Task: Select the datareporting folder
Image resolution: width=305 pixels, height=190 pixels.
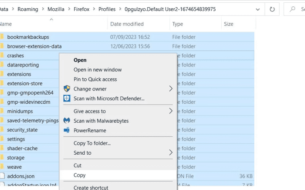Action: tap(23, 65)
